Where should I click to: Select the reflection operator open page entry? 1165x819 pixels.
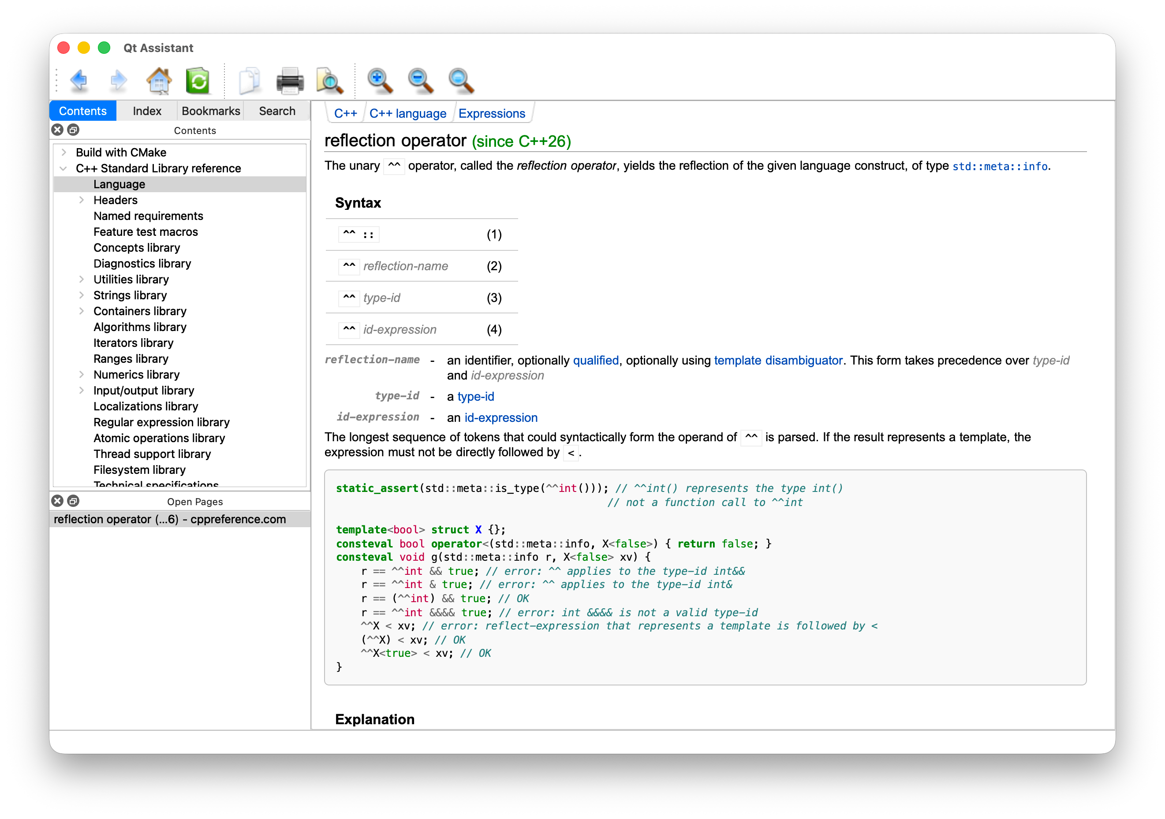tap(179, 519)
